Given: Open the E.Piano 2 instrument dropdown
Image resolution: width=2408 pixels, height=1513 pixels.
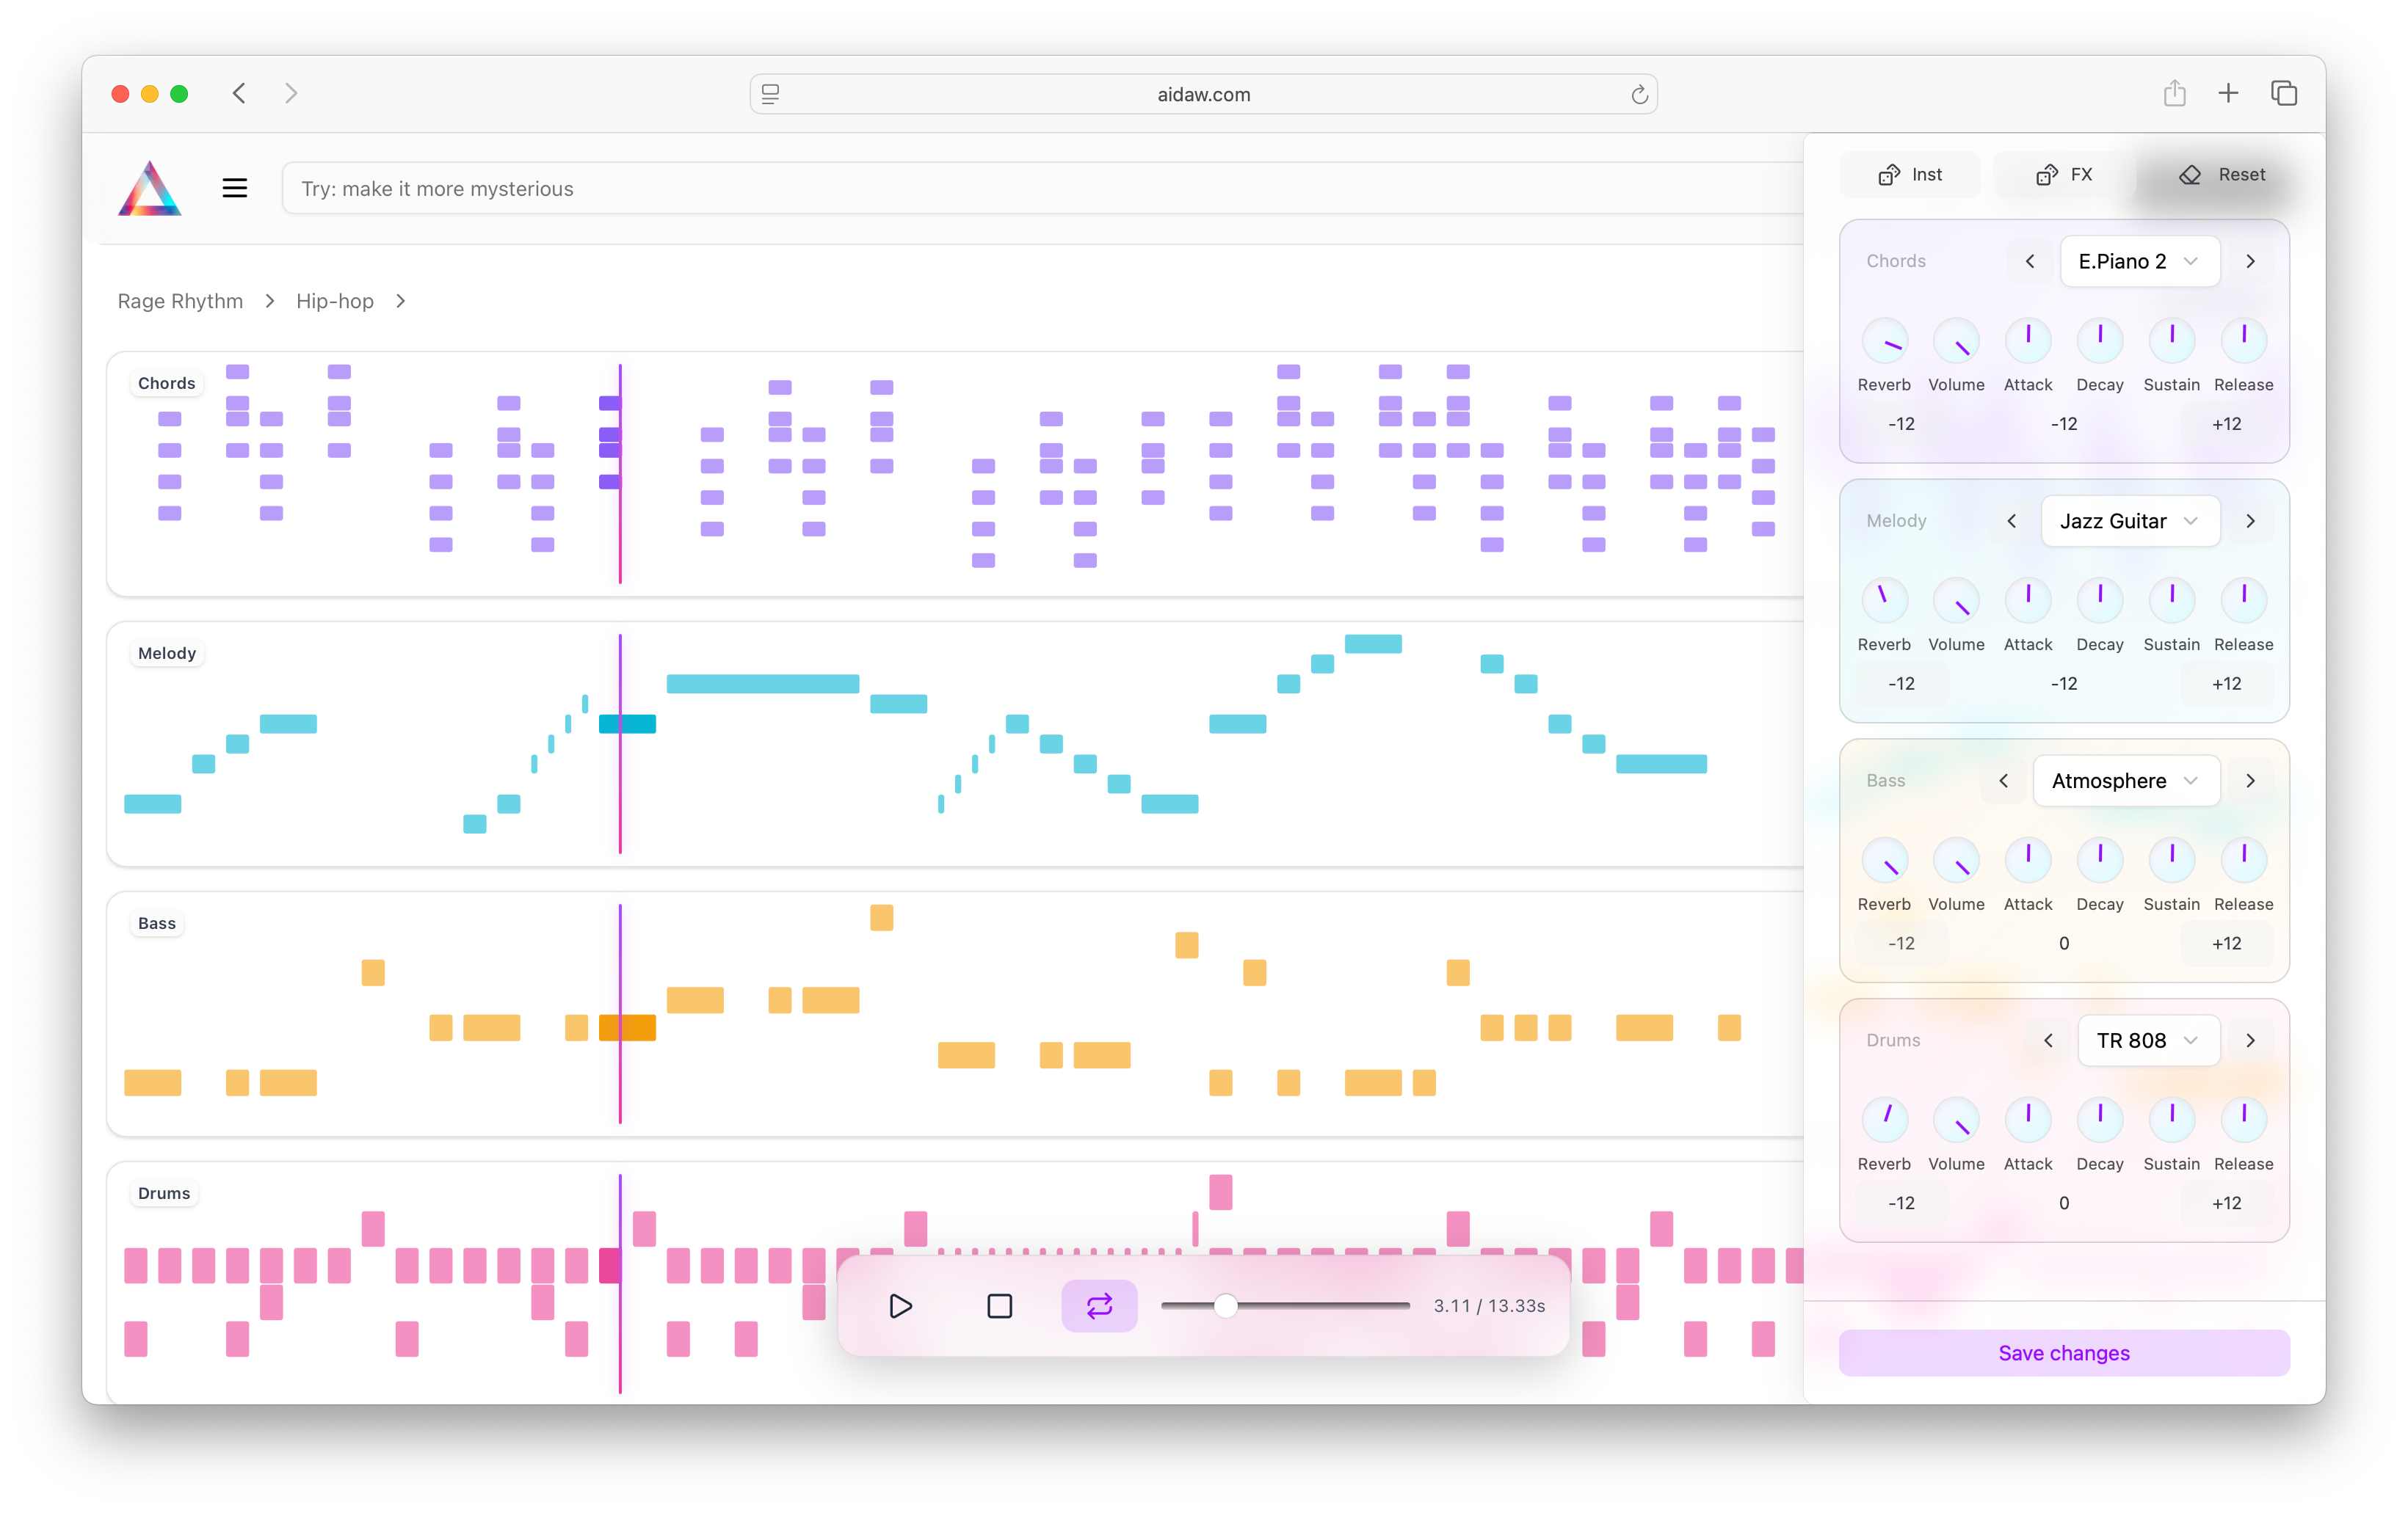Looking at the screenshot, I should pyautogui.click(x=2139, y=262).
